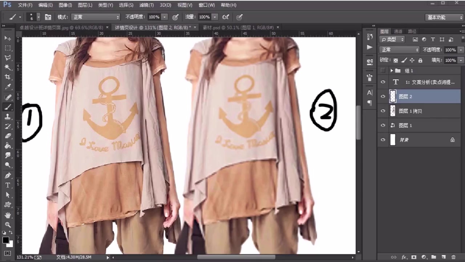Switch to the 素材.psd document tab
465x262 pixels.
[238, 27]
